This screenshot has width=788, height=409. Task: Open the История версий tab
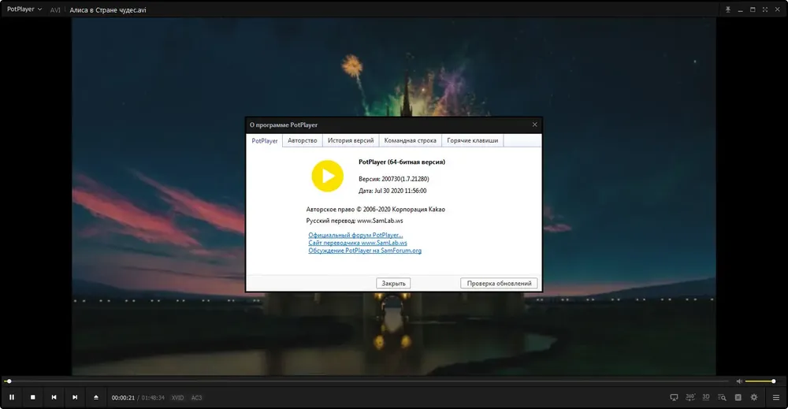351,141
